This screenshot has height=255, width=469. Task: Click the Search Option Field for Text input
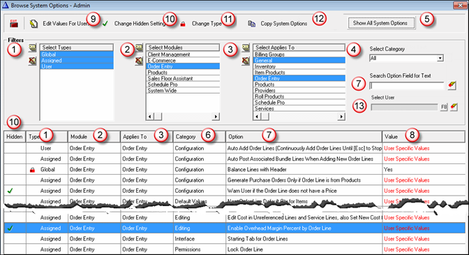407,86
